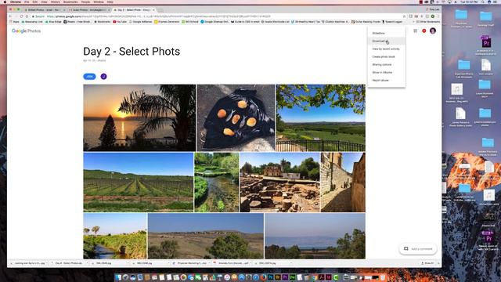Open the stream with greenery photo
The image size is (501, 282).
tap(217, 183)
